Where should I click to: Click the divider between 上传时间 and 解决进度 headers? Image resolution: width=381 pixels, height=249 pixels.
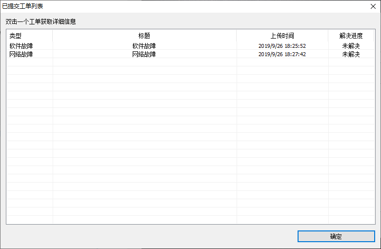(x=328, y=36)
